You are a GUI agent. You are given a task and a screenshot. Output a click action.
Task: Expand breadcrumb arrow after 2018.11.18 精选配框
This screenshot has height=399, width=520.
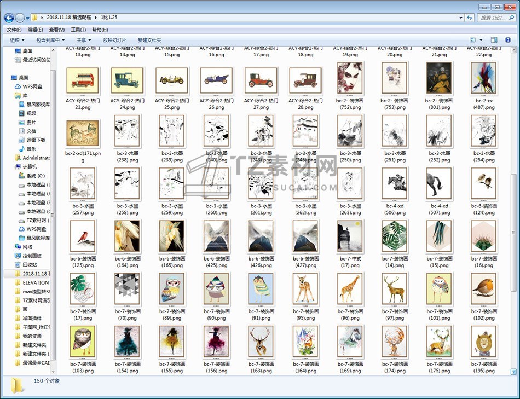pos(96,18)
